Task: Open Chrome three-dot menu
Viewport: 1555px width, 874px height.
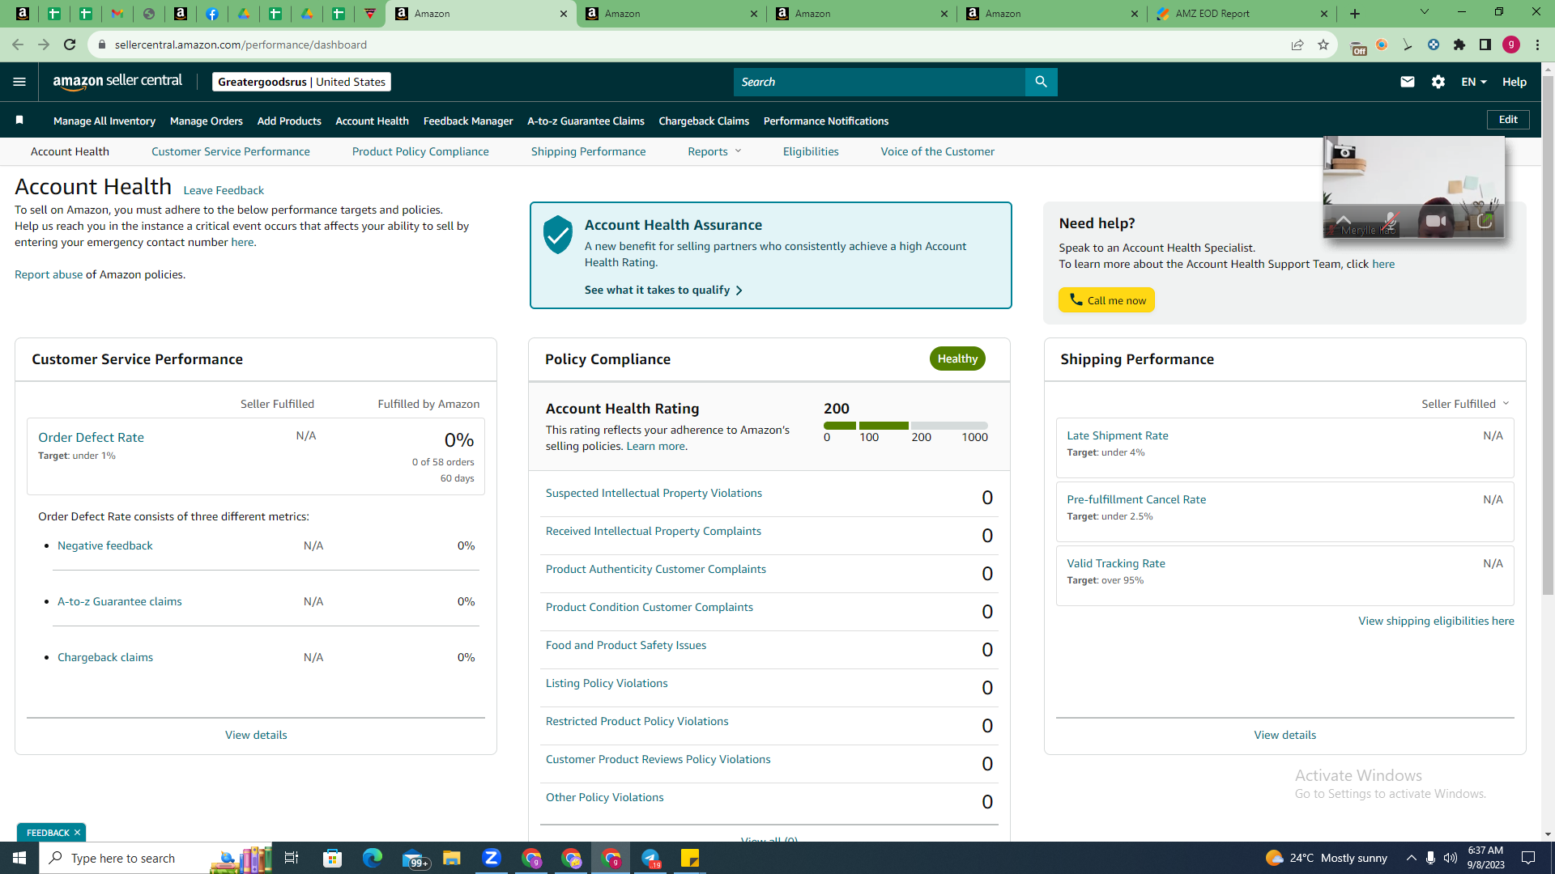Action: click(x=1537, y=45)
